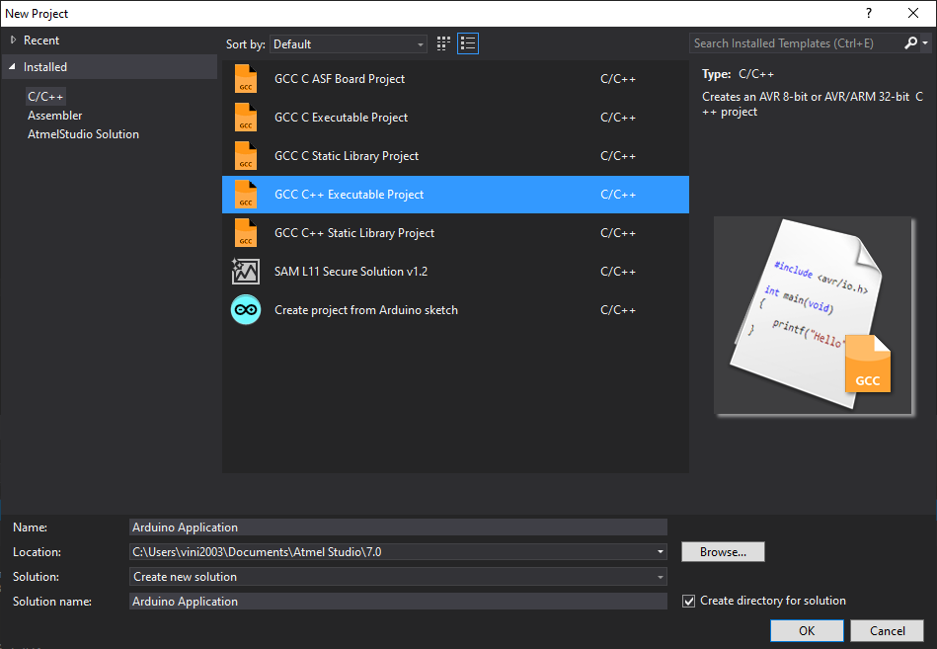Click the OK button
This screenshot has height=649, width=937.
click(x=807, y=630)
